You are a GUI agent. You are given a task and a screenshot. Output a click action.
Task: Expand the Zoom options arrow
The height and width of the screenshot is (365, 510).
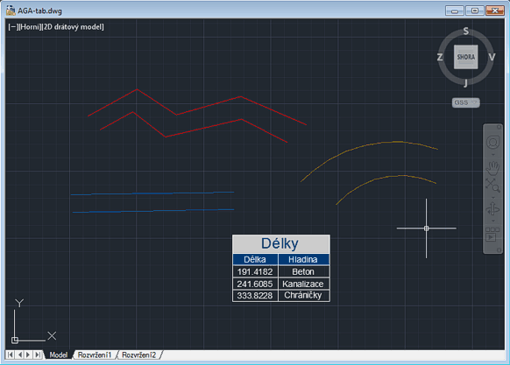[x=492, y=197]
